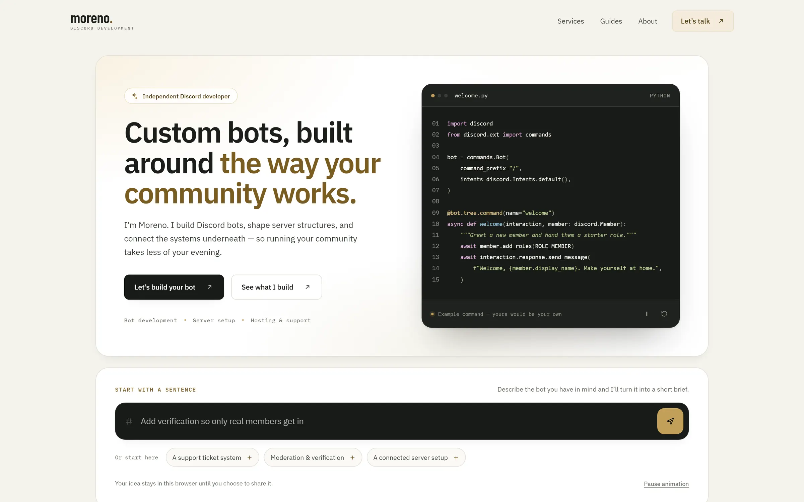Click the sparkle icon in developer badge
804x502 pixels.
(x=135, y=96)
